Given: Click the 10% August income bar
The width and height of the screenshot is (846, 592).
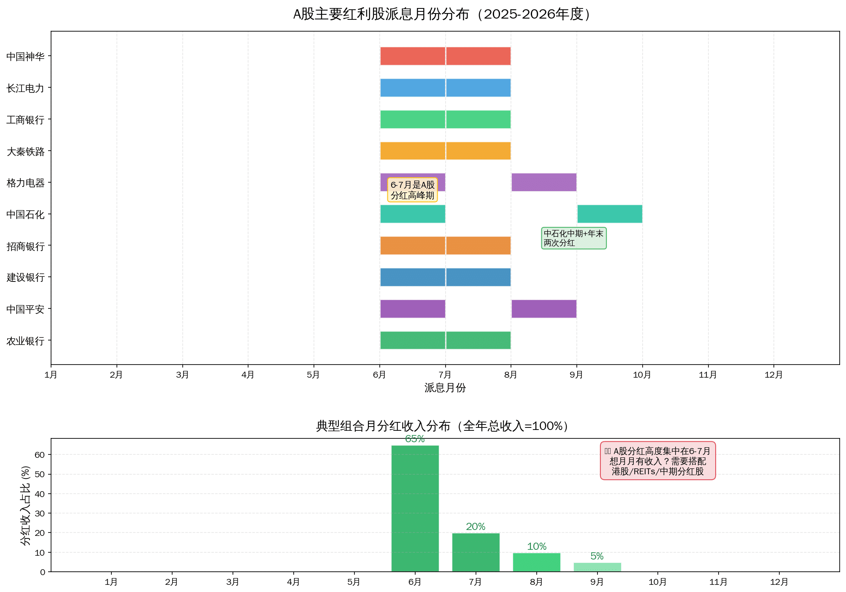Looking at the screenshot, I should (537, 562).
